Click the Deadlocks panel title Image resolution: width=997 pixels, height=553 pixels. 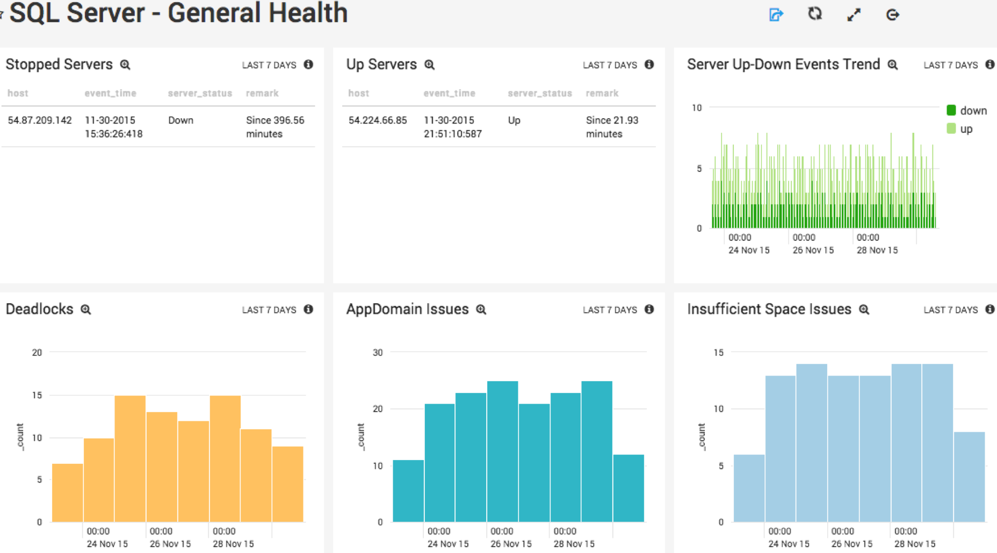tap(39, 309)
